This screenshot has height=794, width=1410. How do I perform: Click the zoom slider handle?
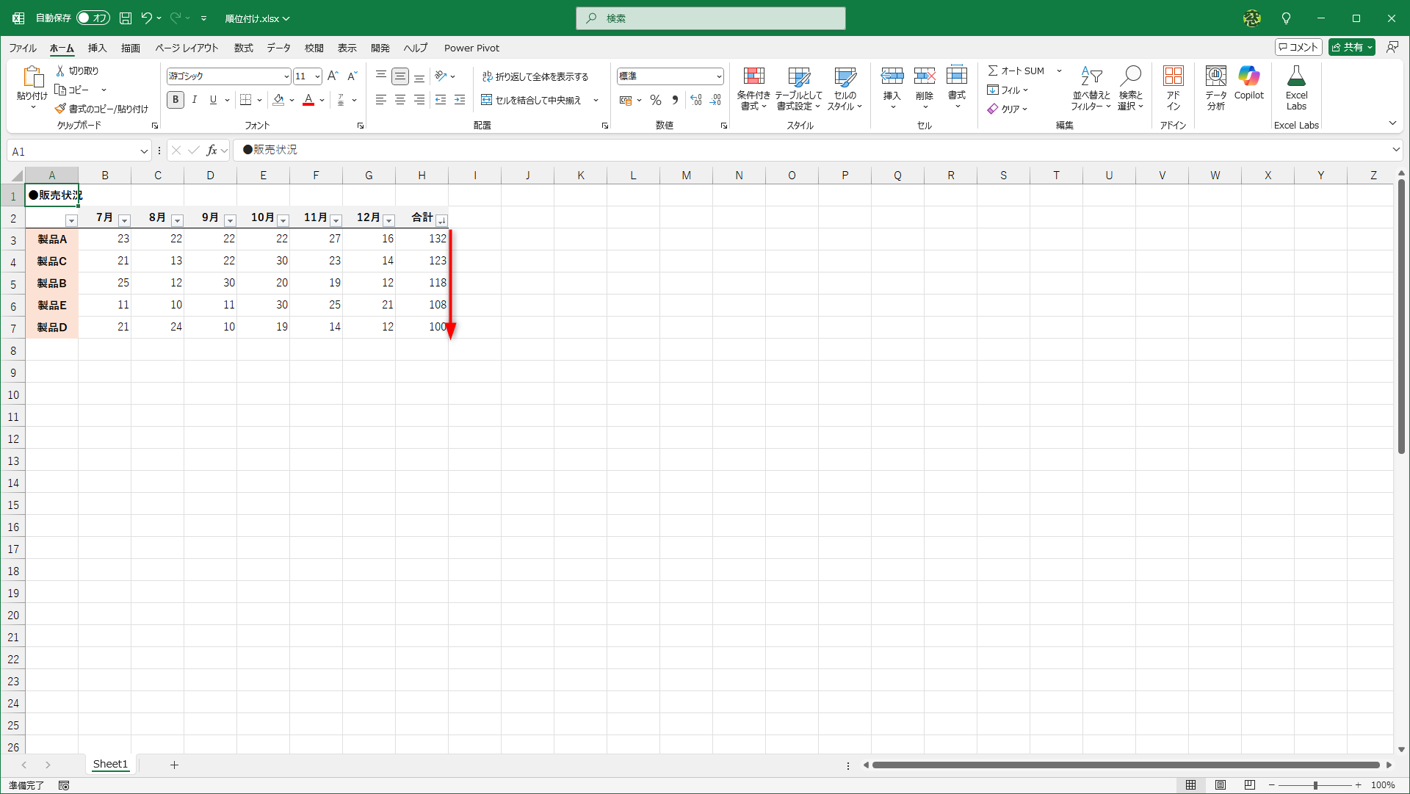[x=1315, y=785]
